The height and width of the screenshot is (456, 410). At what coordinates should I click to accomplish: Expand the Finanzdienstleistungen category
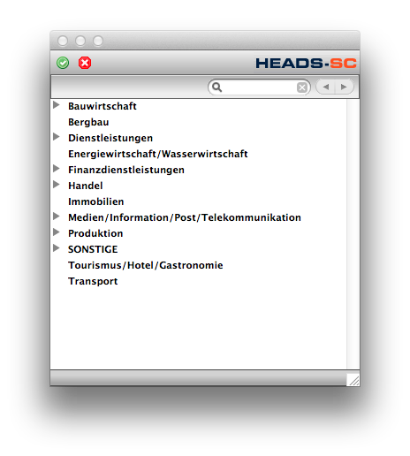point(57,169)
